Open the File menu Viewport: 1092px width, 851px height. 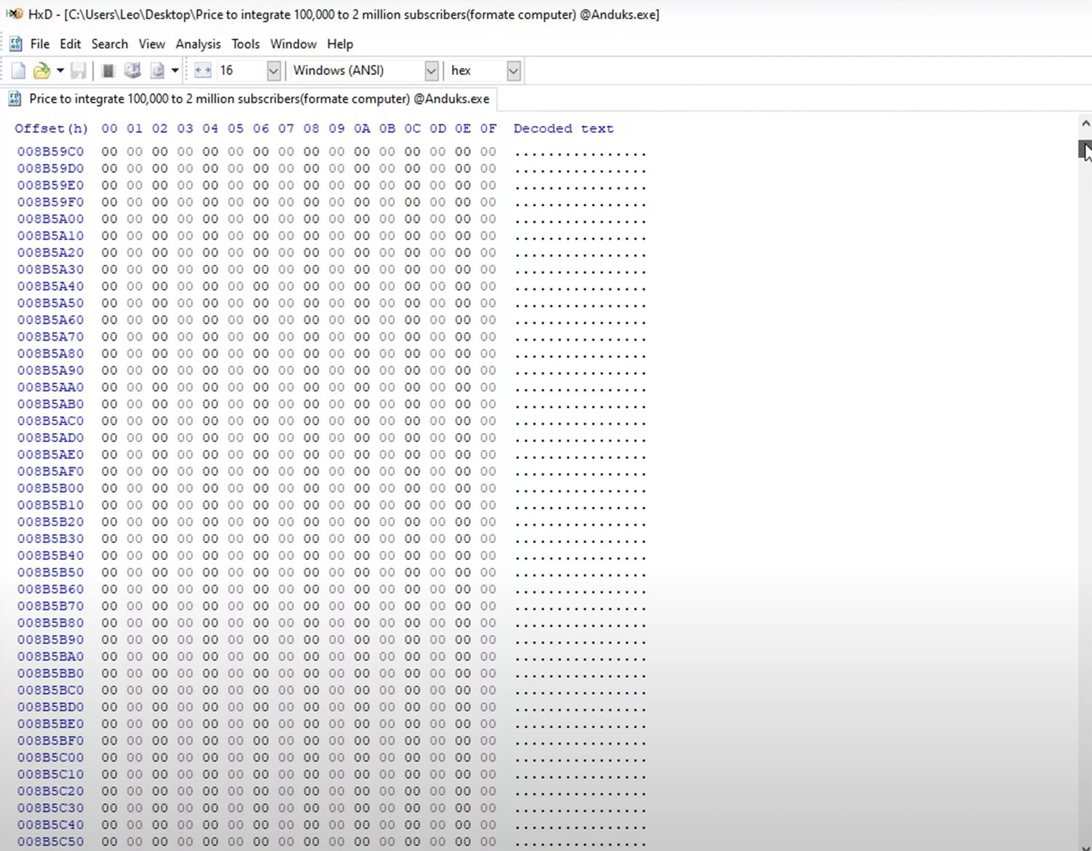point(40,44)
